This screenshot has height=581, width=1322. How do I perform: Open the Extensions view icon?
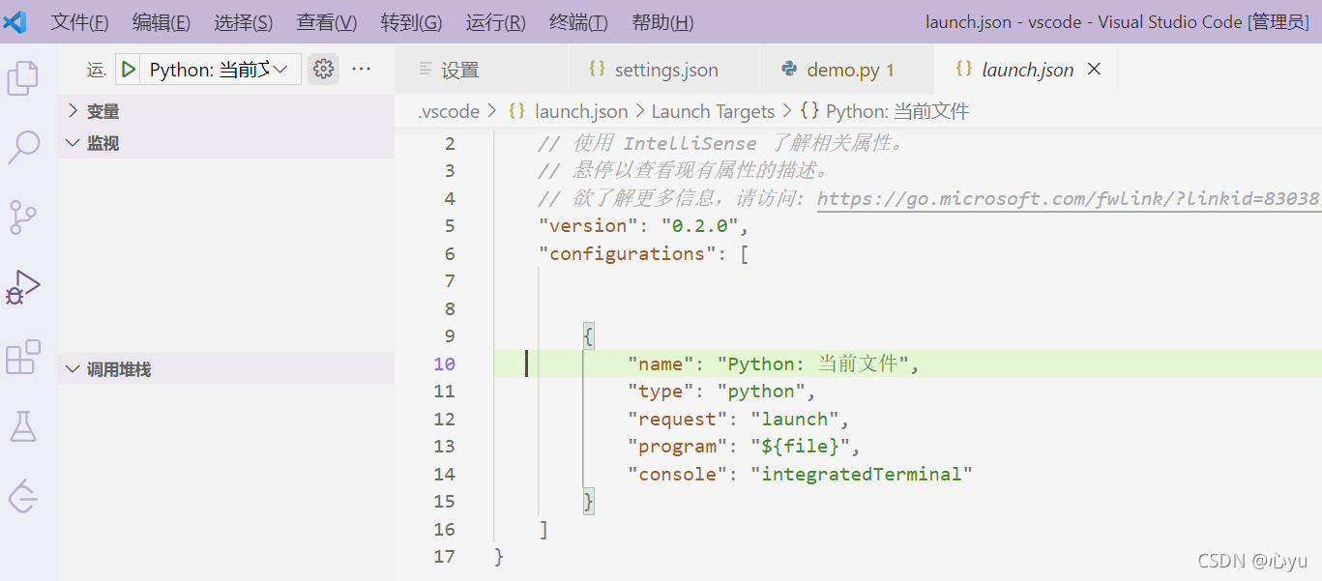[x=23, y=358]
